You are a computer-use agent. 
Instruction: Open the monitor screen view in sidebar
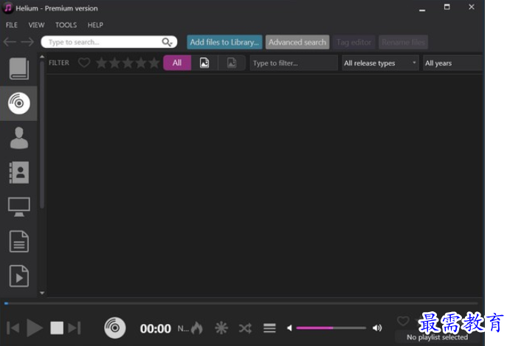(x=19, y=207)
